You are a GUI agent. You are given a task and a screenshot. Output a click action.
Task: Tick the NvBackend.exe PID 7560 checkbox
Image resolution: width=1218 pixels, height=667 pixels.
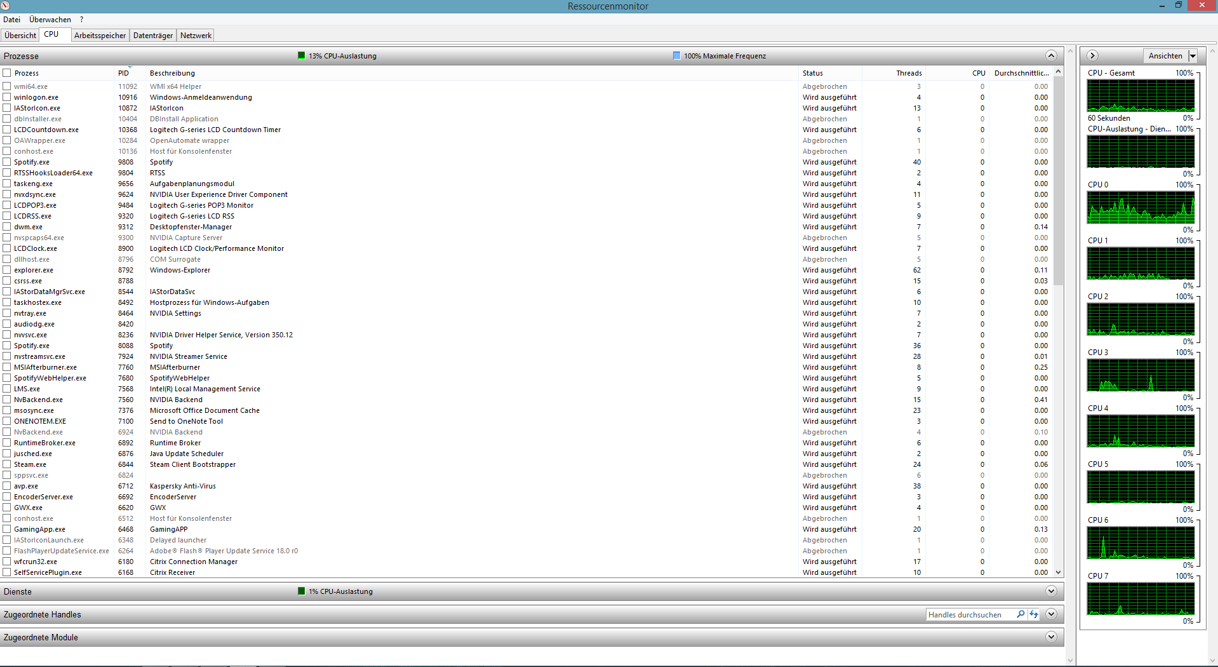[7, 400]
